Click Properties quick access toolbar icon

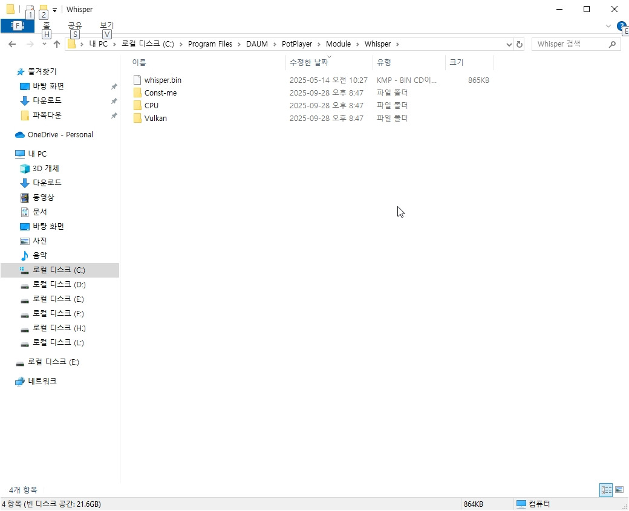[29, 9]
